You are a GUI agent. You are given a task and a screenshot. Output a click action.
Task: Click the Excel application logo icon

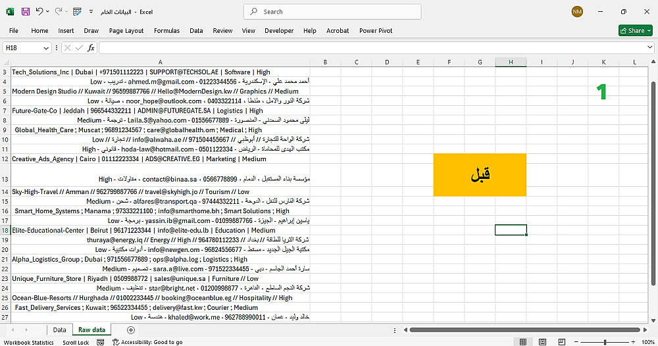tap(10, 12)
